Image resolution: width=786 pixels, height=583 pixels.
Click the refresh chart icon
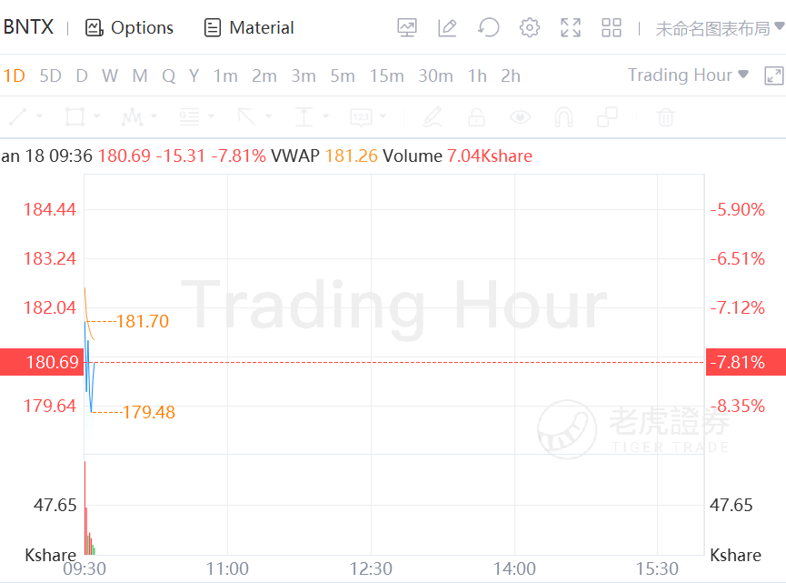(488, 27)
